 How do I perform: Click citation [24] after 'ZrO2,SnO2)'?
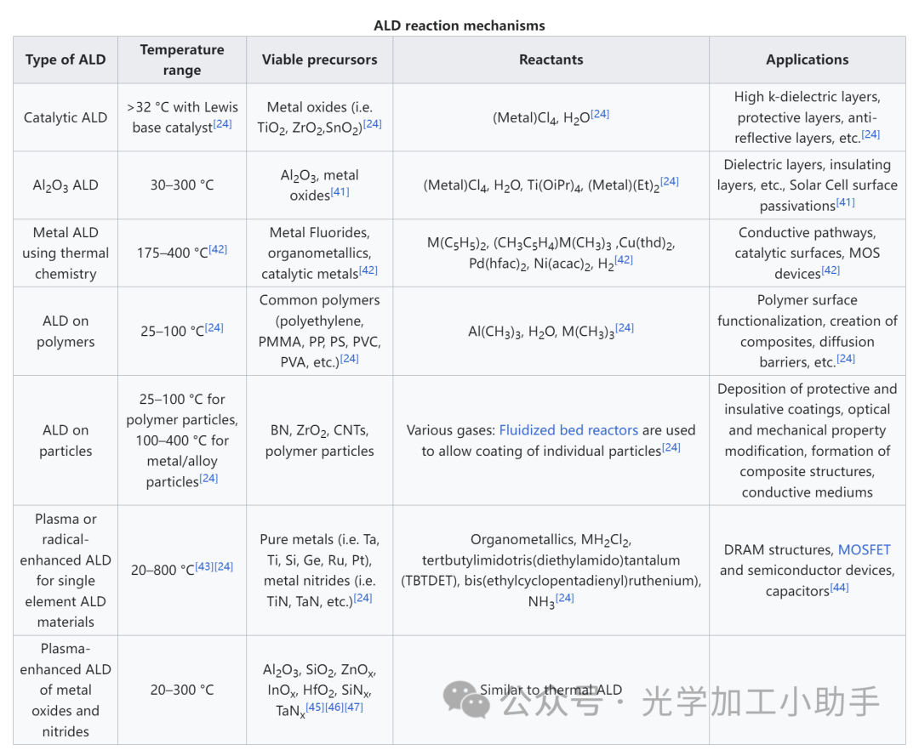pyautogui.click(x=372, y=124)
